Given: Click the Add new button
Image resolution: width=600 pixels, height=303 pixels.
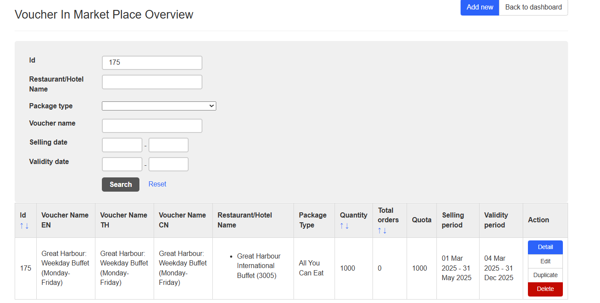Looking at the screenshot, I should [x=480, y=7].
